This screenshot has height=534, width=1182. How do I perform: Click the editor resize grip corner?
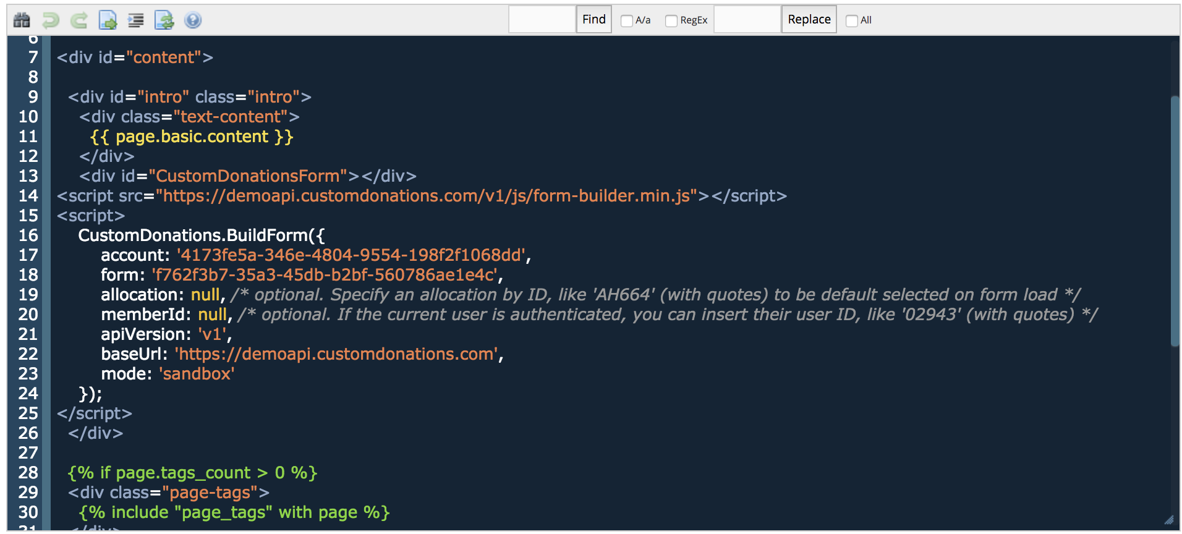(1168, 520)
